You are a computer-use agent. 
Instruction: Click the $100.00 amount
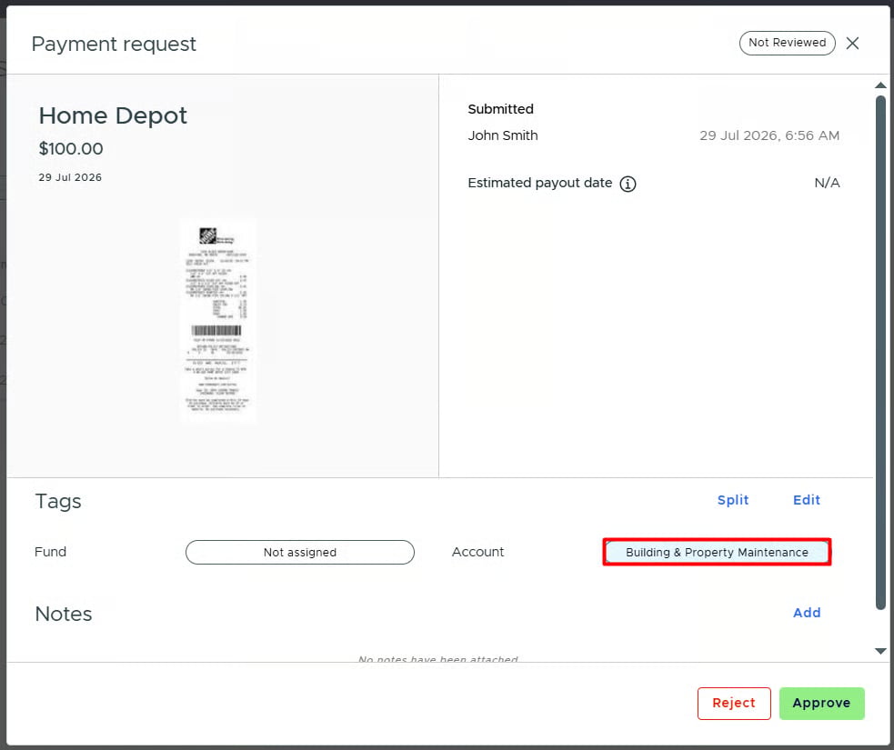coord(71,149)
